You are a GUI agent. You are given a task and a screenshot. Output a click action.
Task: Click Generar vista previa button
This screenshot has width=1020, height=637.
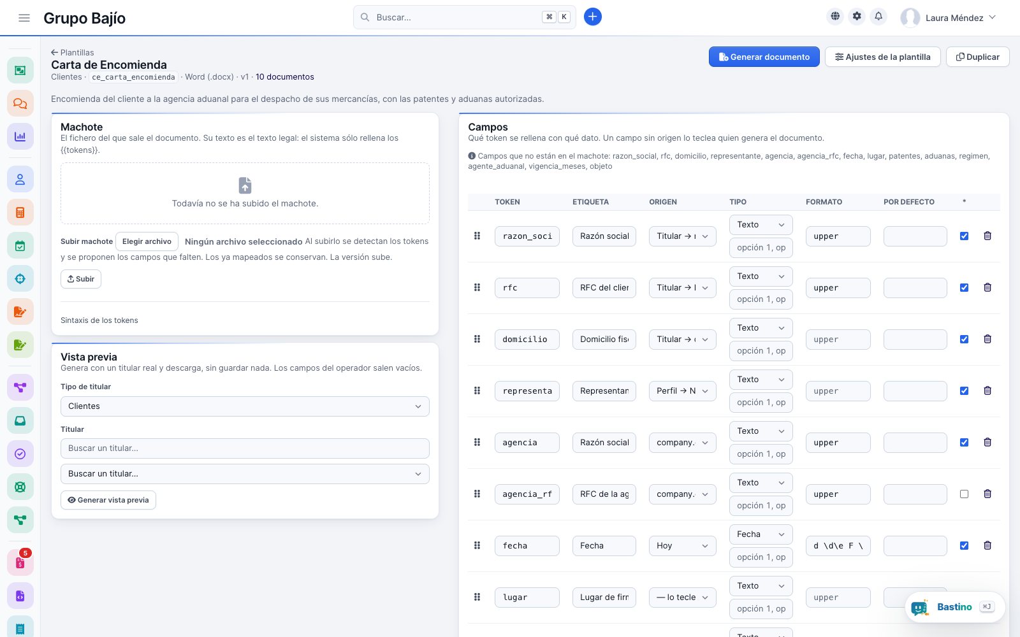(x=108, y=500)
